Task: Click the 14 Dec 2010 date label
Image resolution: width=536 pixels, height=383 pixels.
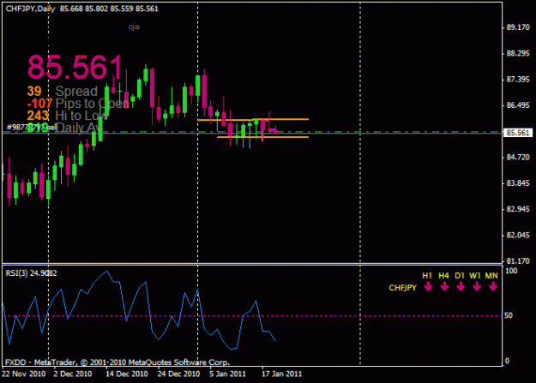Action: coord(126,374)
